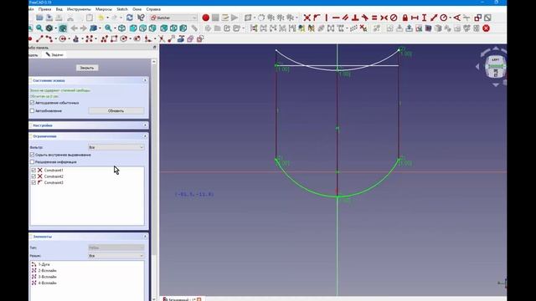
Task: Click the refresh/recompute icon
Action: click(x=130, y=18)
